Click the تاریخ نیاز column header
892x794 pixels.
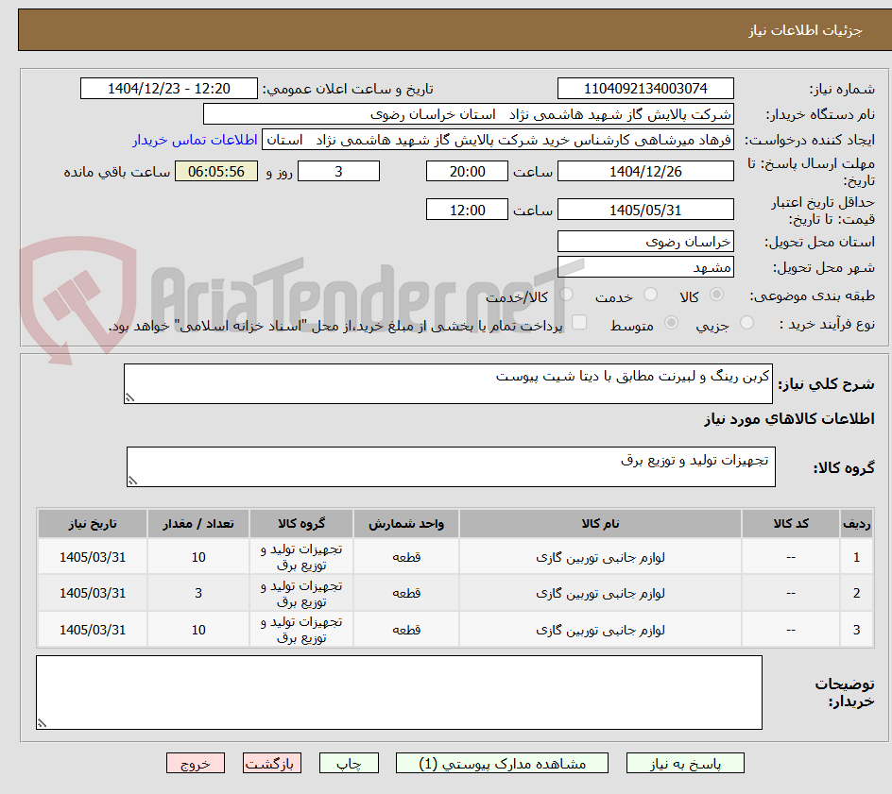(x=93, y=523)
